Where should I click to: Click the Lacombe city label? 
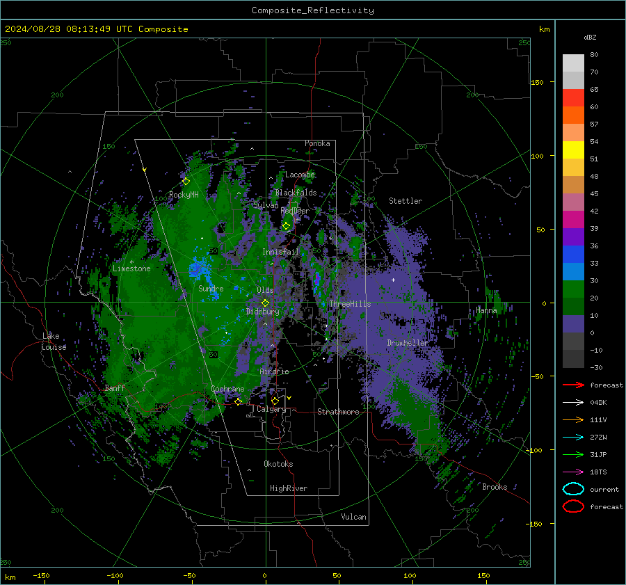(x=300, y=175)
